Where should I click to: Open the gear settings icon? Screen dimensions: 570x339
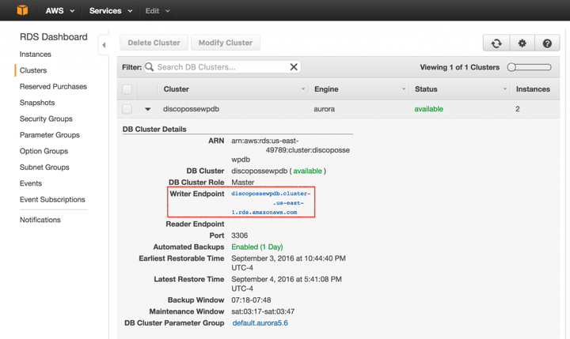(x=522, y=43)
